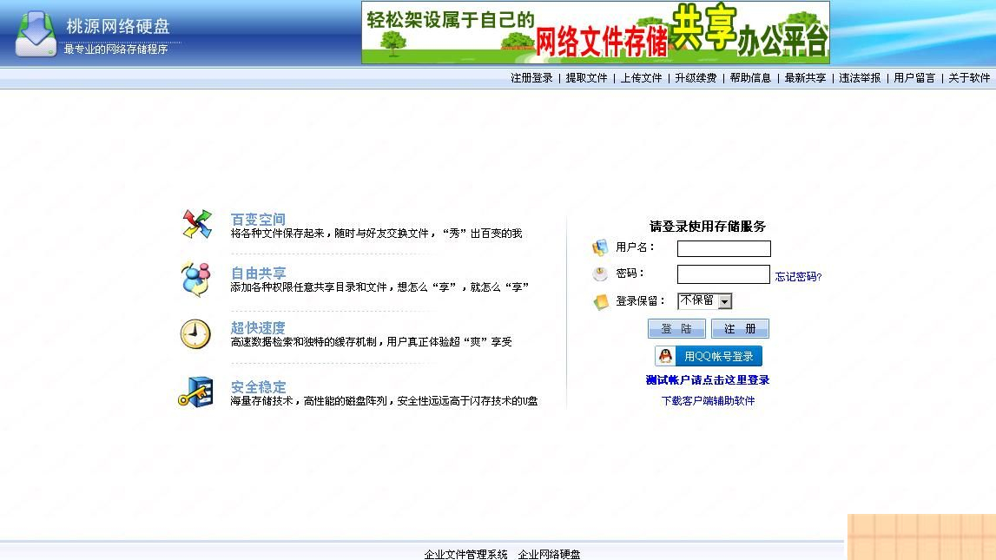Screen dimensions: 996x560
Task: Open the 下载客户端辅助软件 download link
Action: [709, 400]
